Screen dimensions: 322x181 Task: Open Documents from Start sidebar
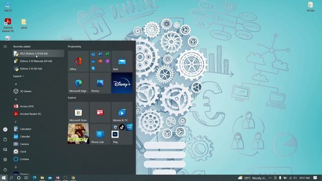(5, 140)
